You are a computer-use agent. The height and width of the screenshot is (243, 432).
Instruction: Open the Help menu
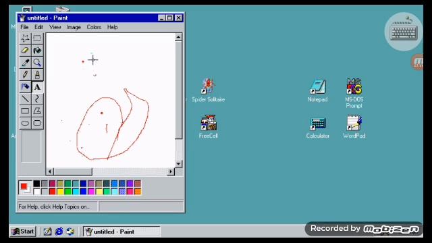pos(113,27)
